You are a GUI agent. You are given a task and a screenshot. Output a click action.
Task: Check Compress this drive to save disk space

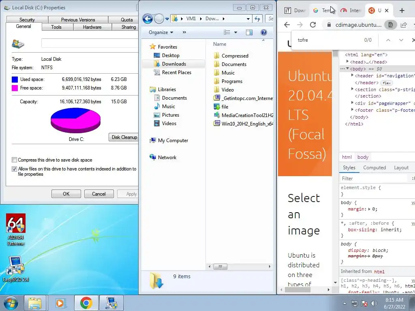click(14, 160)
